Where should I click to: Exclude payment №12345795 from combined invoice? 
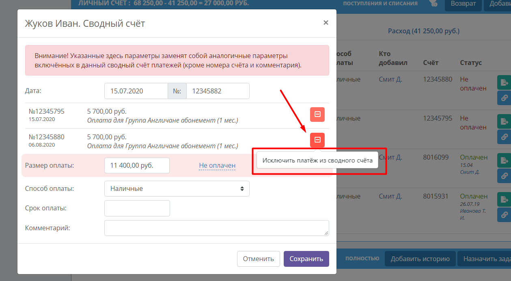[x=317, y=115]
